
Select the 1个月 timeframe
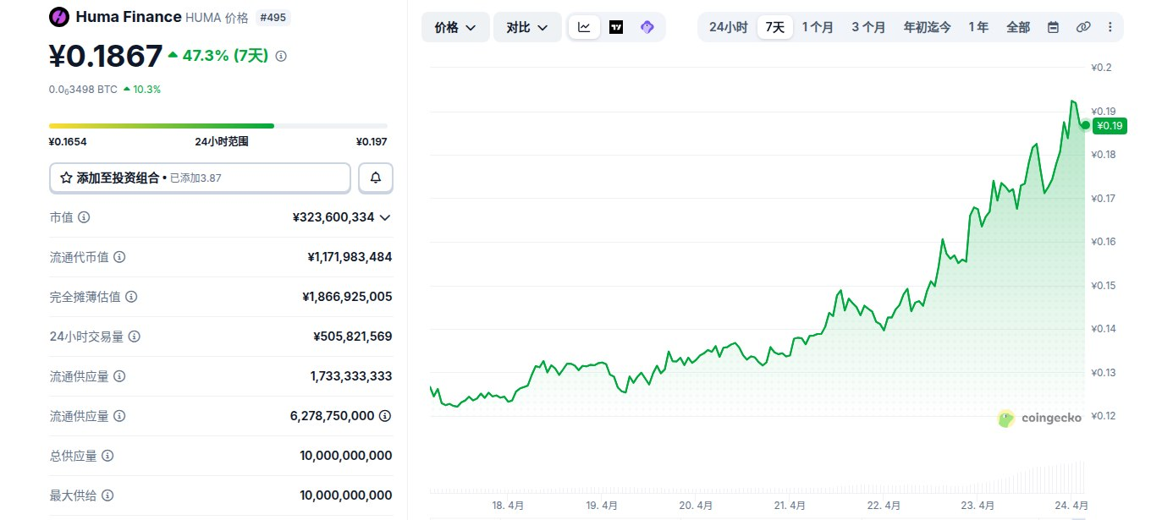[818, 27]
